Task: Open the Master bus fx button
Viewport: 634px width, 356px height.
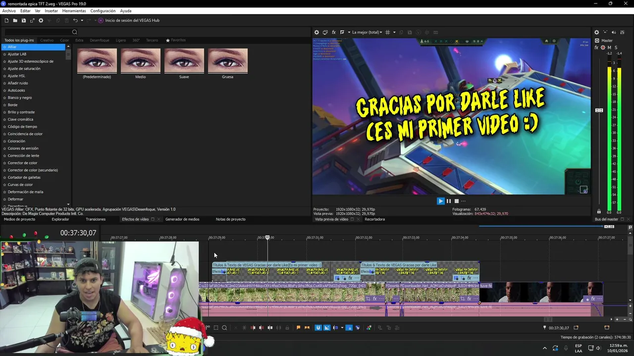Action: pos(596,47)
